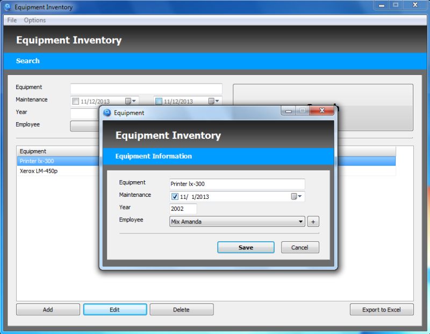Export inventory to Excel
This screenshot has height=334, width=430.
tap(382, 309)
